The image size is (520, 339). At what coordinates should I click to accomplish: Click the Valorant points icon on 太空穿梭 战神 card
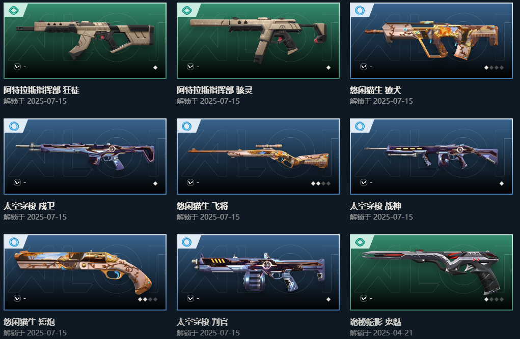(364, 182)
